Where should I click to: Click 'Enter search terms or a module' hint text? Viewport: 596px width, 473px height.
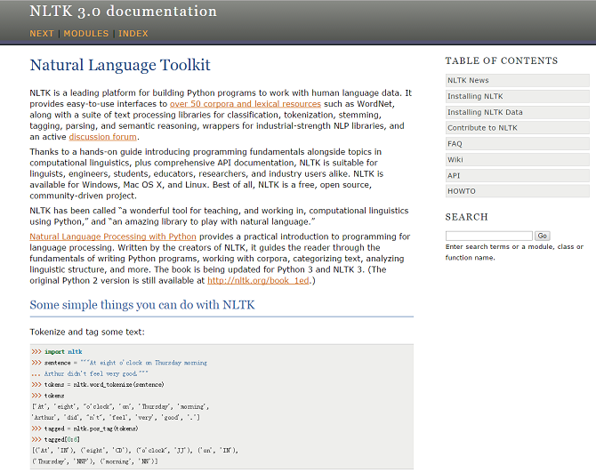click(514, 253)
